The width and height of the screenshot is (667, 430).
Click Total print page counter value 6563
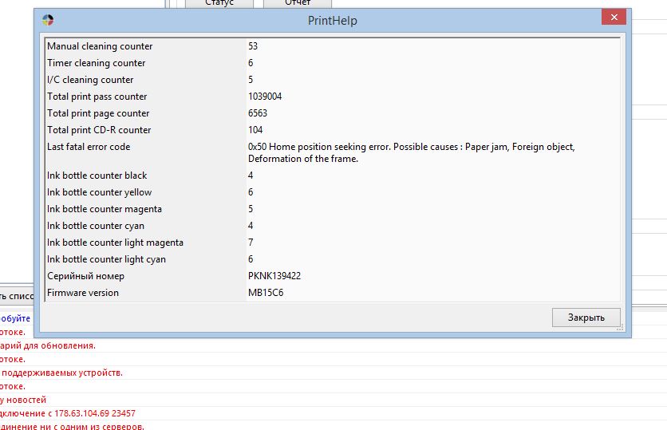point(258,113)
